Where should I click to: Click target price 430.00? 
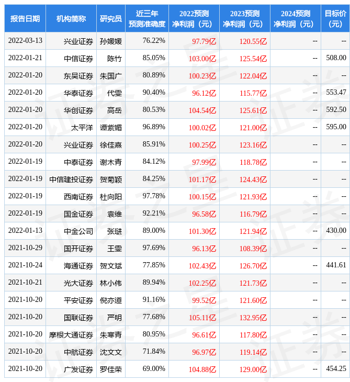(336, 230)
